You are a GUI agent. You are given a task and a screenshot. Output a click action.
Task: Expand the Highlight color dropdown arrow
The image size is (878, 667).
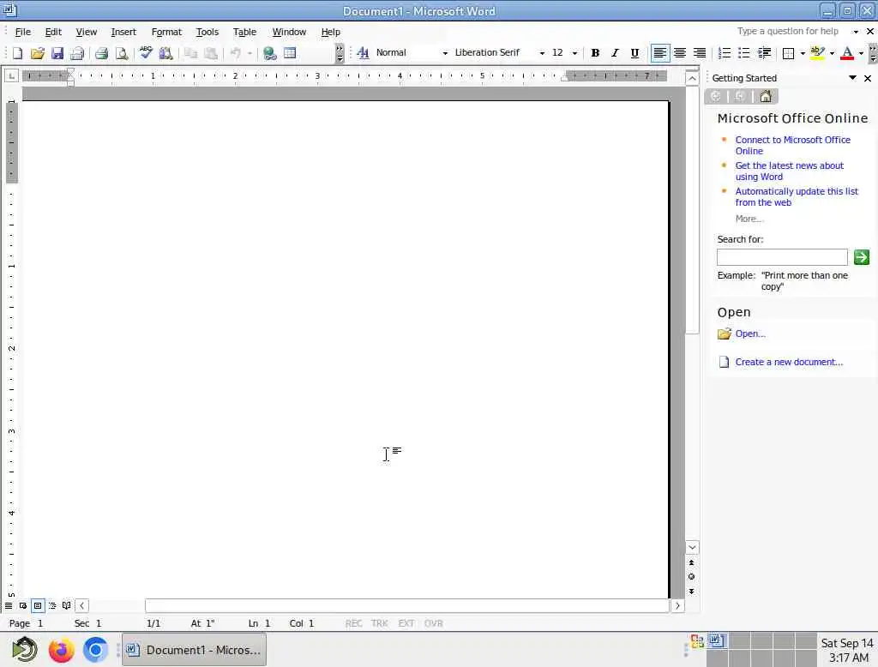[832, 53]
